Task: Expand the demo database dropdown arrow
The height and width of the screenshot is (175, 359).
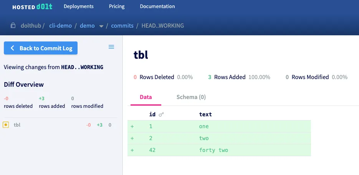Action: [101, 26]
